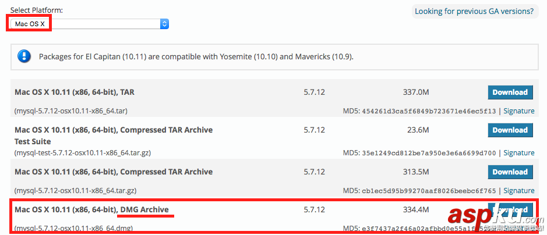Viewport: 547px width, 235px height.
Task: Download the Mac OS X 10.11 TAR package
Action: 510,92
